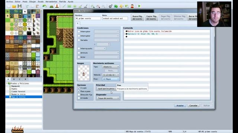Save the project with the floppy disk icon
238x133 pixels.
click(x=20, y=6)
